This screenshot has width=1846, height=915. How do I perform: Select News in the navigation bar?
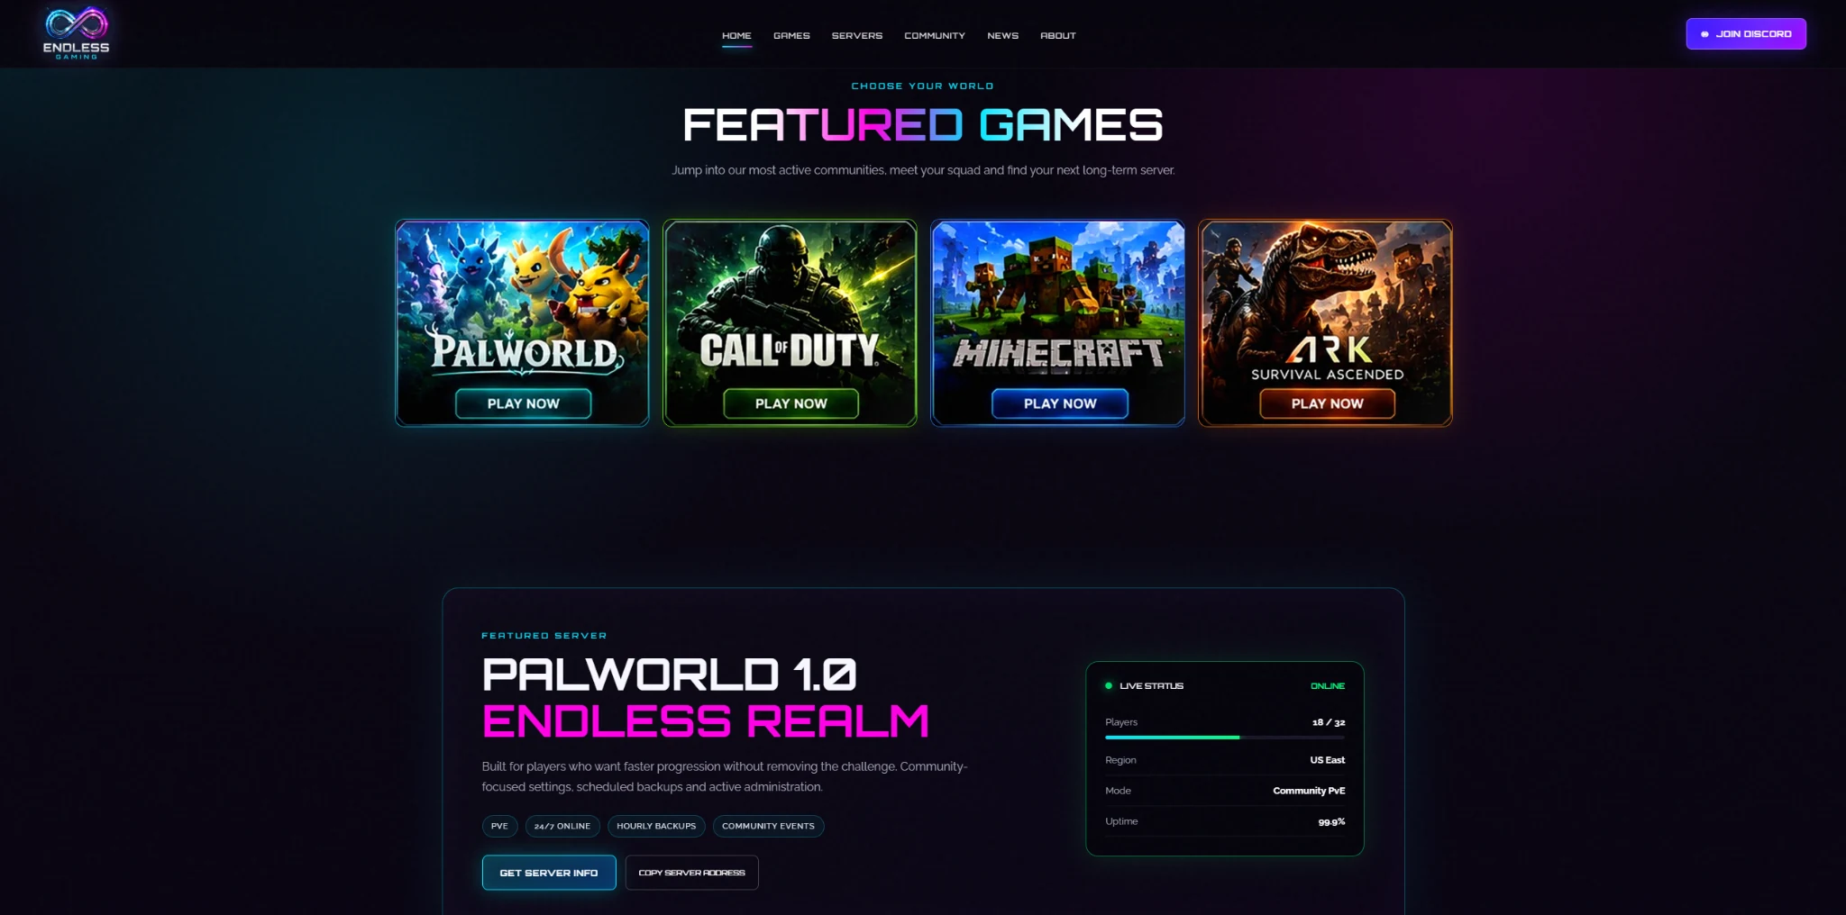click(1002, 36)
